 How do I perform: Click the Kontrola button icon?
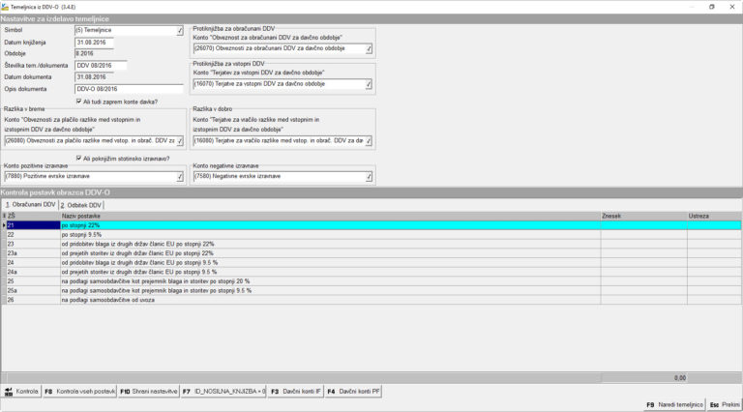tap(10, 392)
